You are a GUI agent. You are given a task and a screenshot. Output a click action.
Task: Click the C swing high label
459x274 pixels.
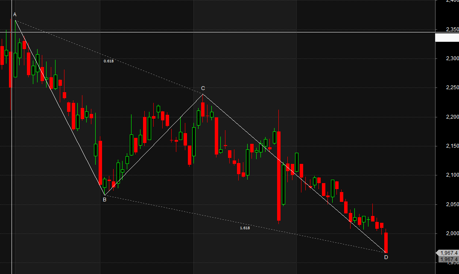[203, 88]
